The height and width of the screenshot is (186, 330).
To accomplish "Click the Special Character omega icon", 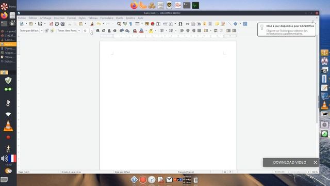I will (x=180, y=24).
